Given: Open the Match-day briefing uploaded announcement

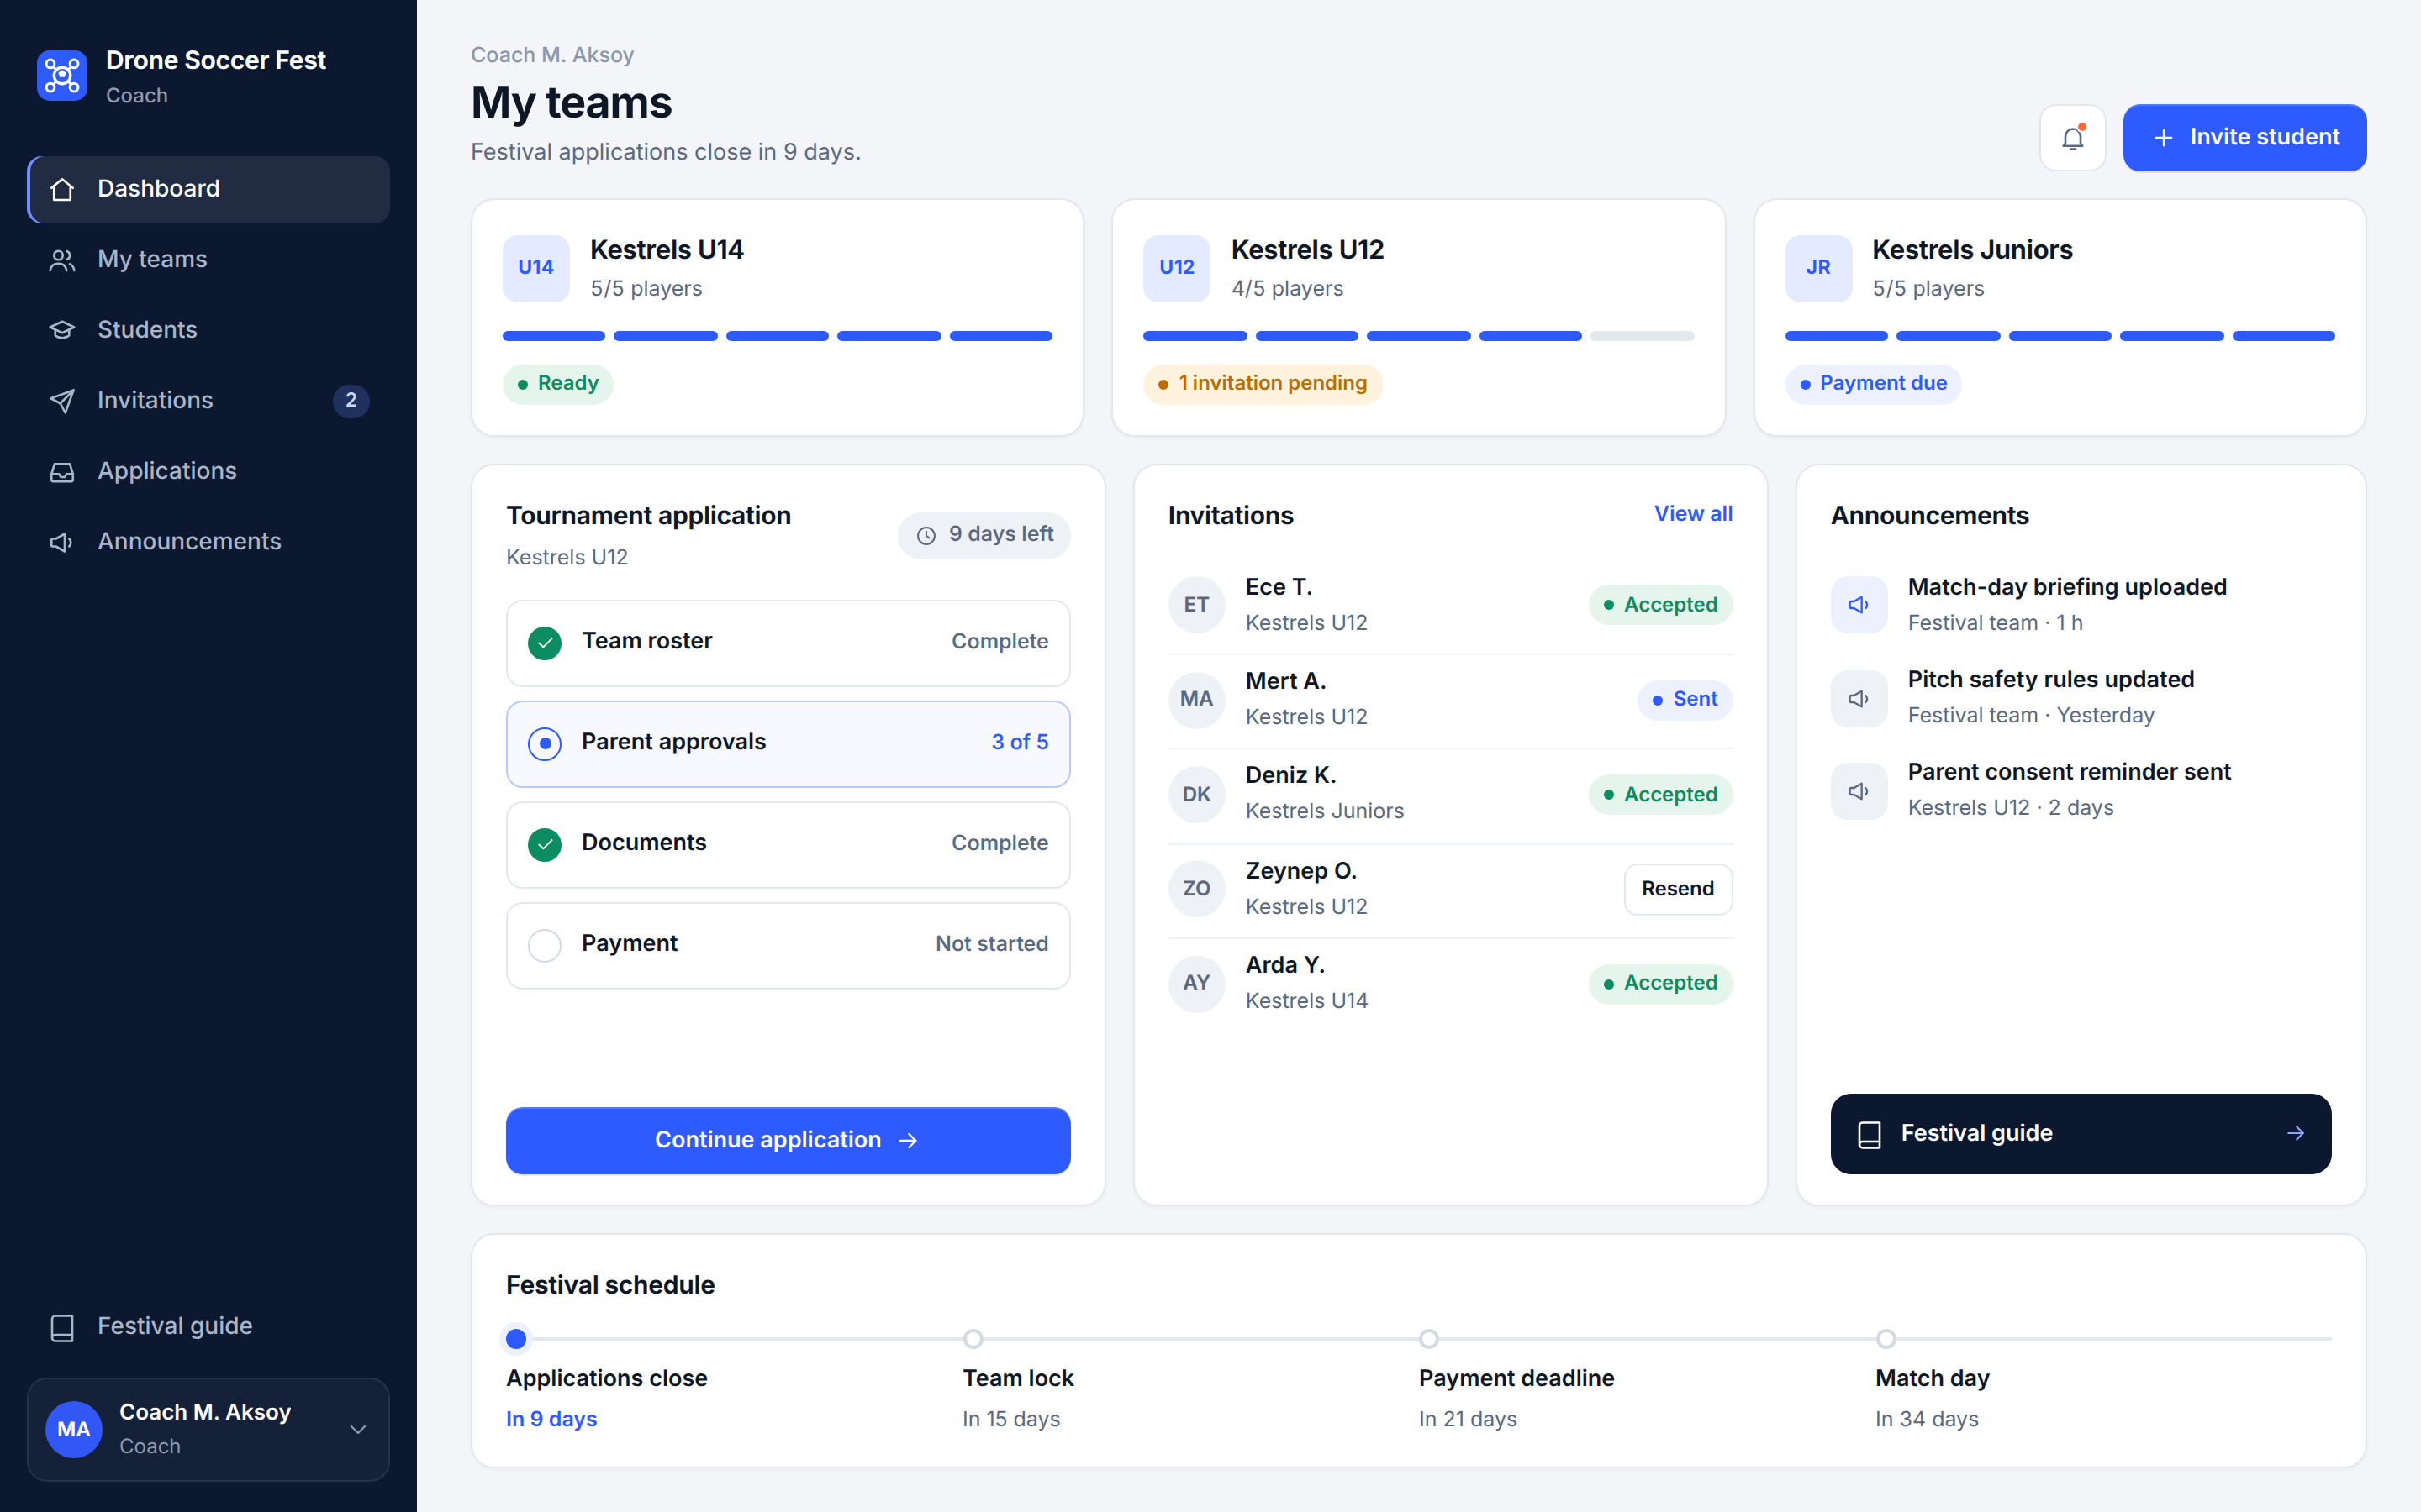Looking at the screenshot, I should (2081, 605).
